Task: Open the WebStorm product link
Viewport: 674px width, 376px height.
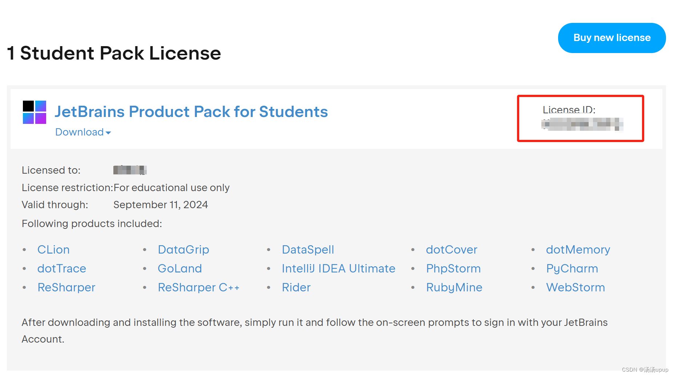Action: tap(576, 287)
